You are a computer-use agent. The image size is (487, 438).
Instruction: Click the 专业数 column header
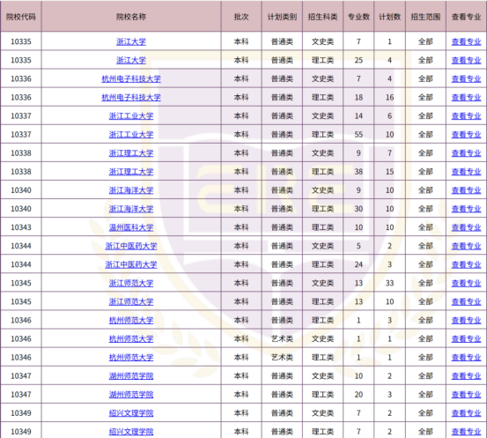click(358, 17)
